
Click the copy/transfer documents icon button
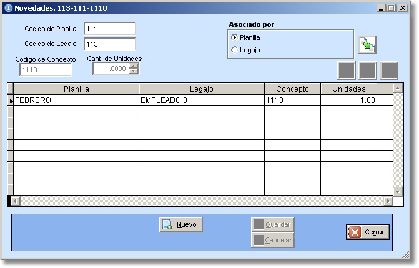click(367, 45)
